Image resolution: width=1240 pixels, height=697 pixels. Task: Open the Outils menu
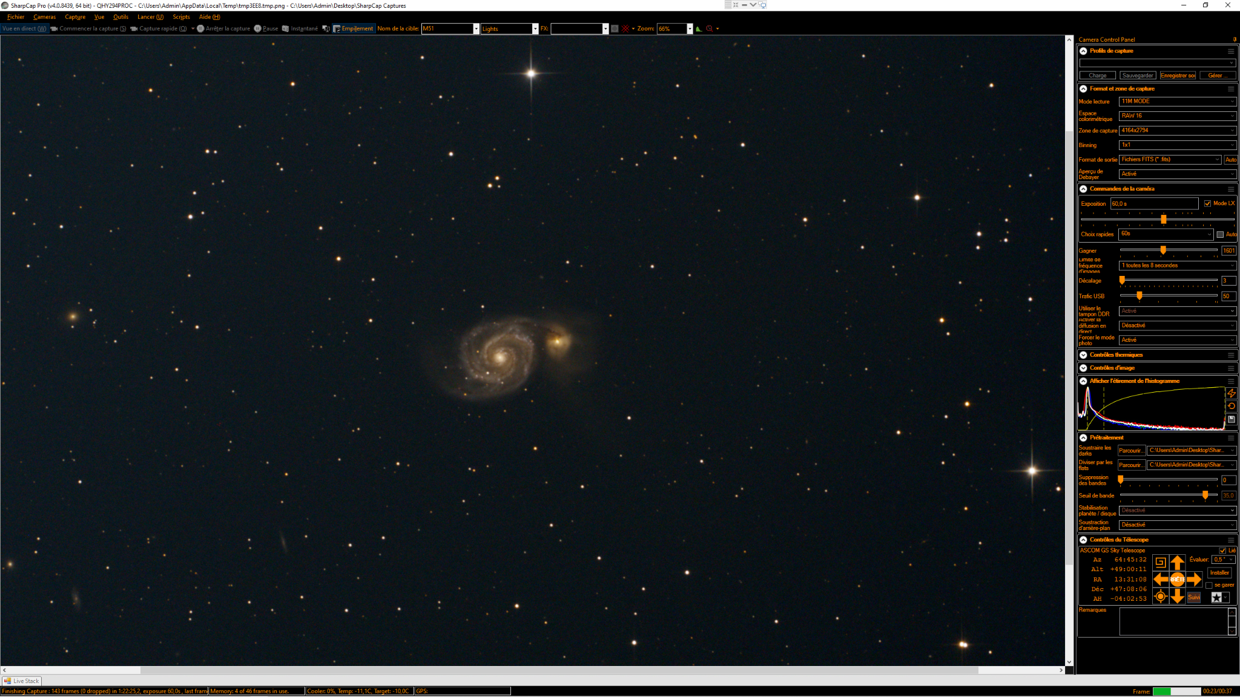(x=120, y=17)
